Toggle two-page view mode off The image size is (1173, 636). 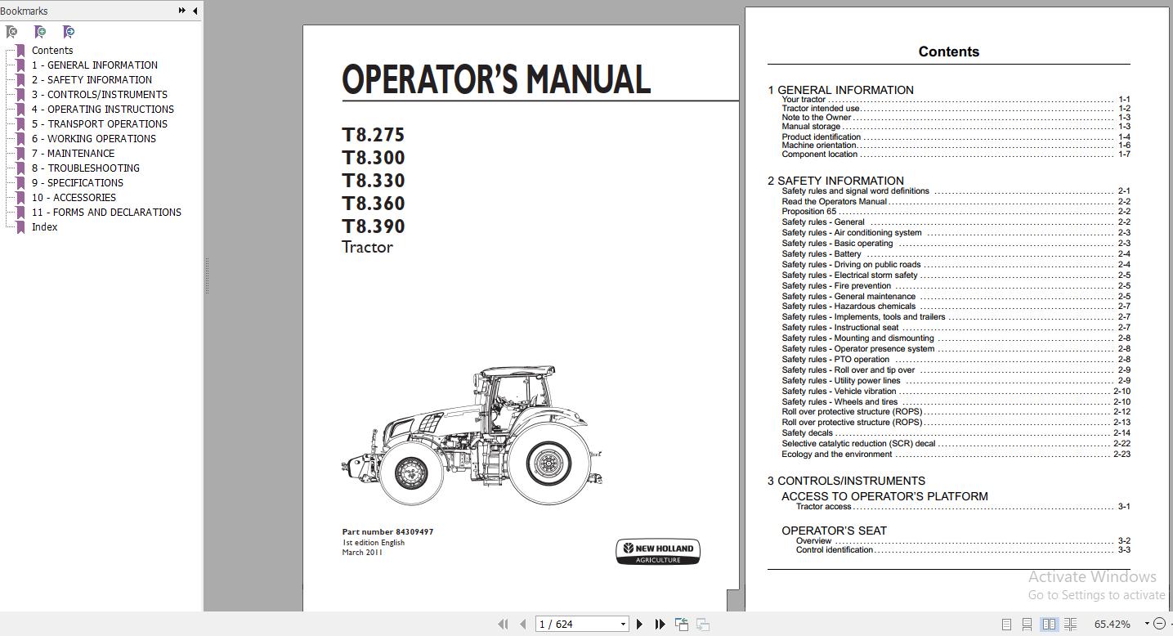[x=1050, y=623]
